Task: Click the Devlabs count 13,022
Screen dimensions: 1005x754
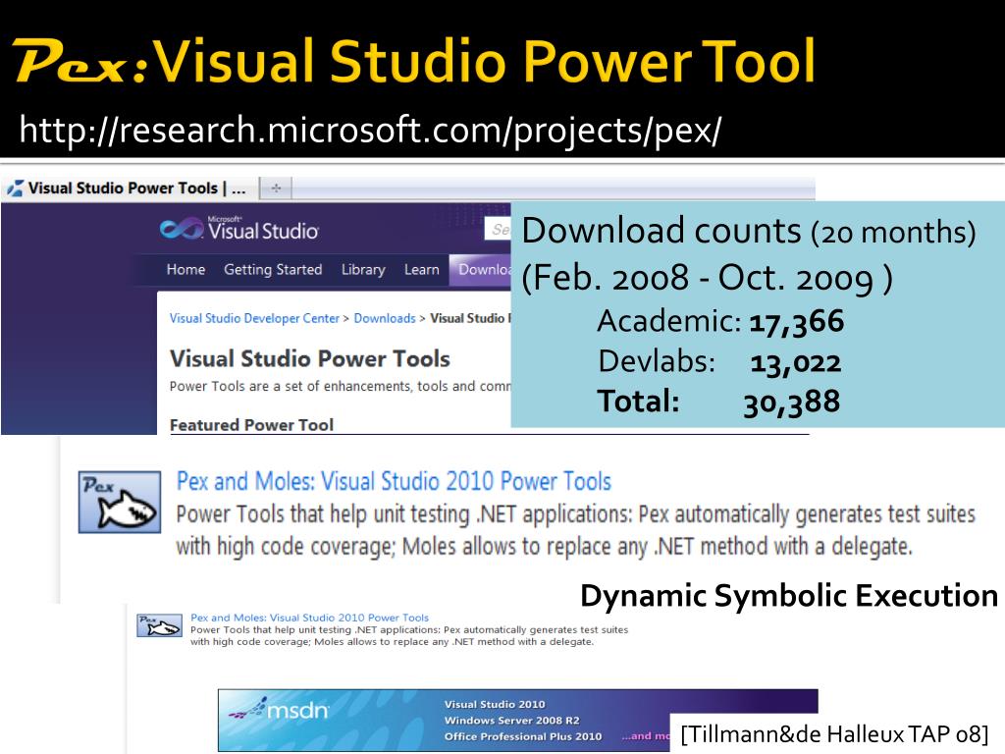Action: [795, 363]
